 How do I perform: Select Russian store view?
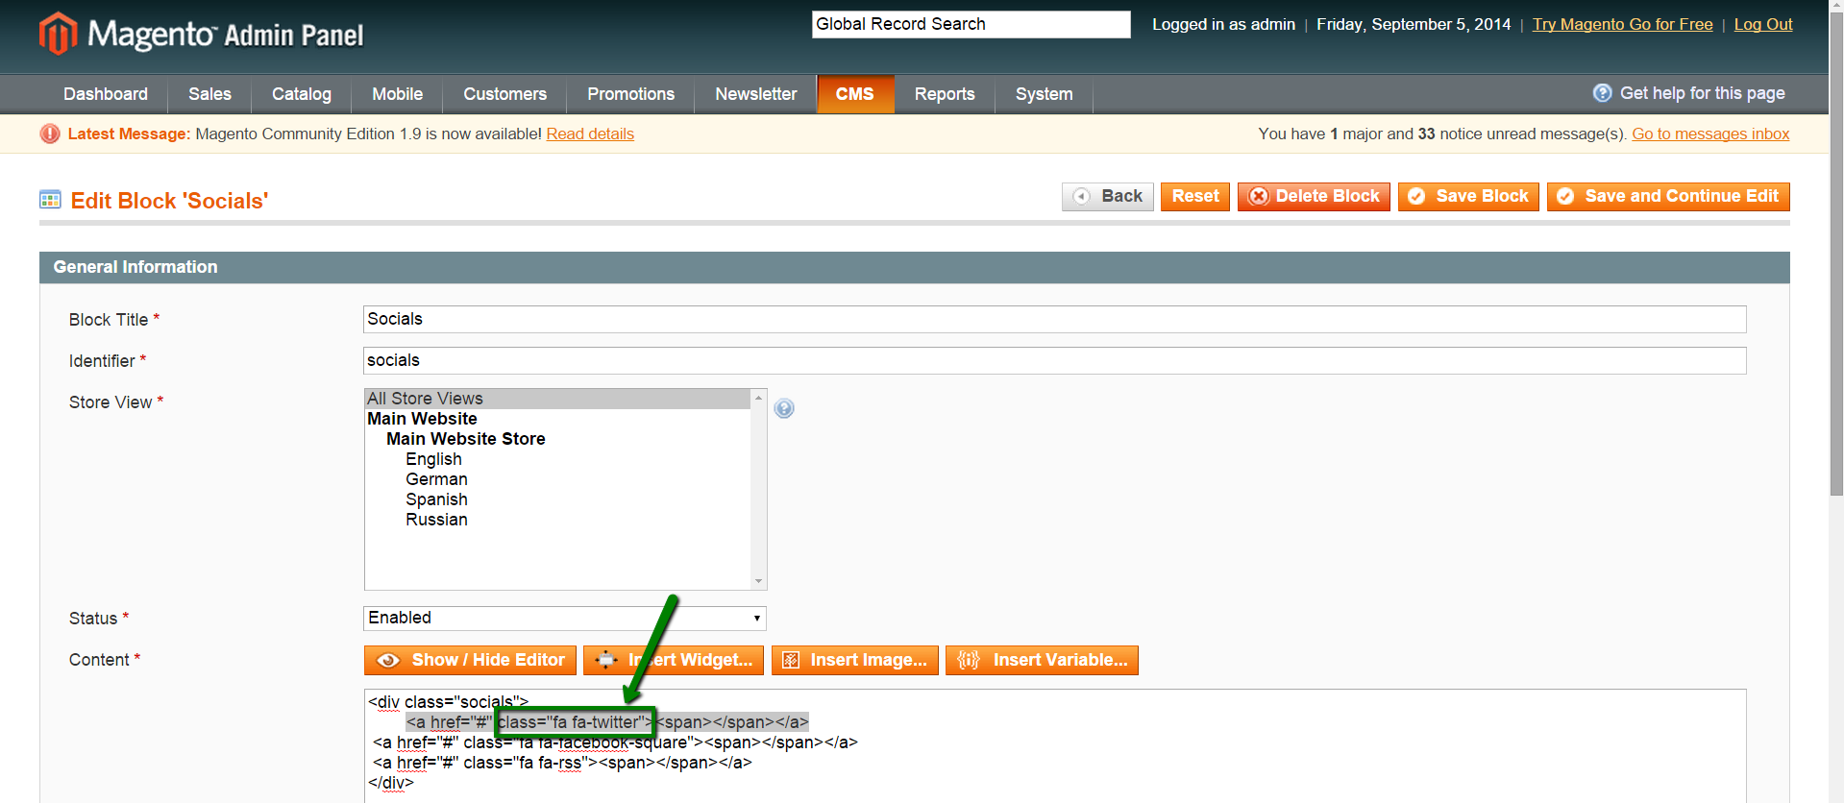436,520
